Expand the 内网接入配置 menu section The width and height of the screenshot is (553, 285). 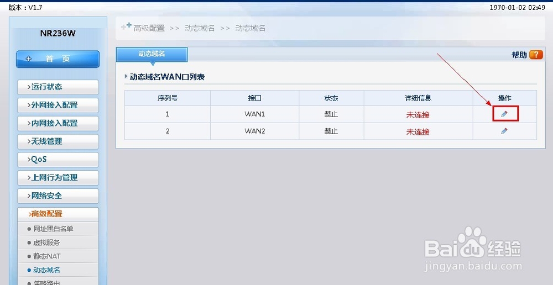(58, 123)
